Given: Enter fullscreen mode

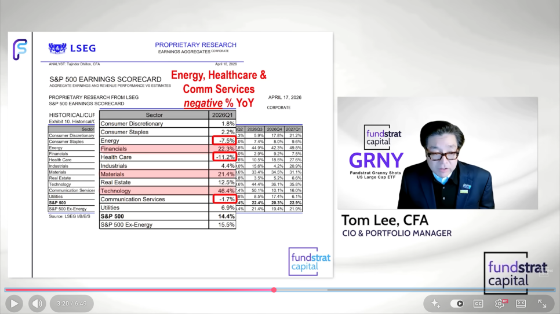Looking at the screenshot, I should point(542,304).
